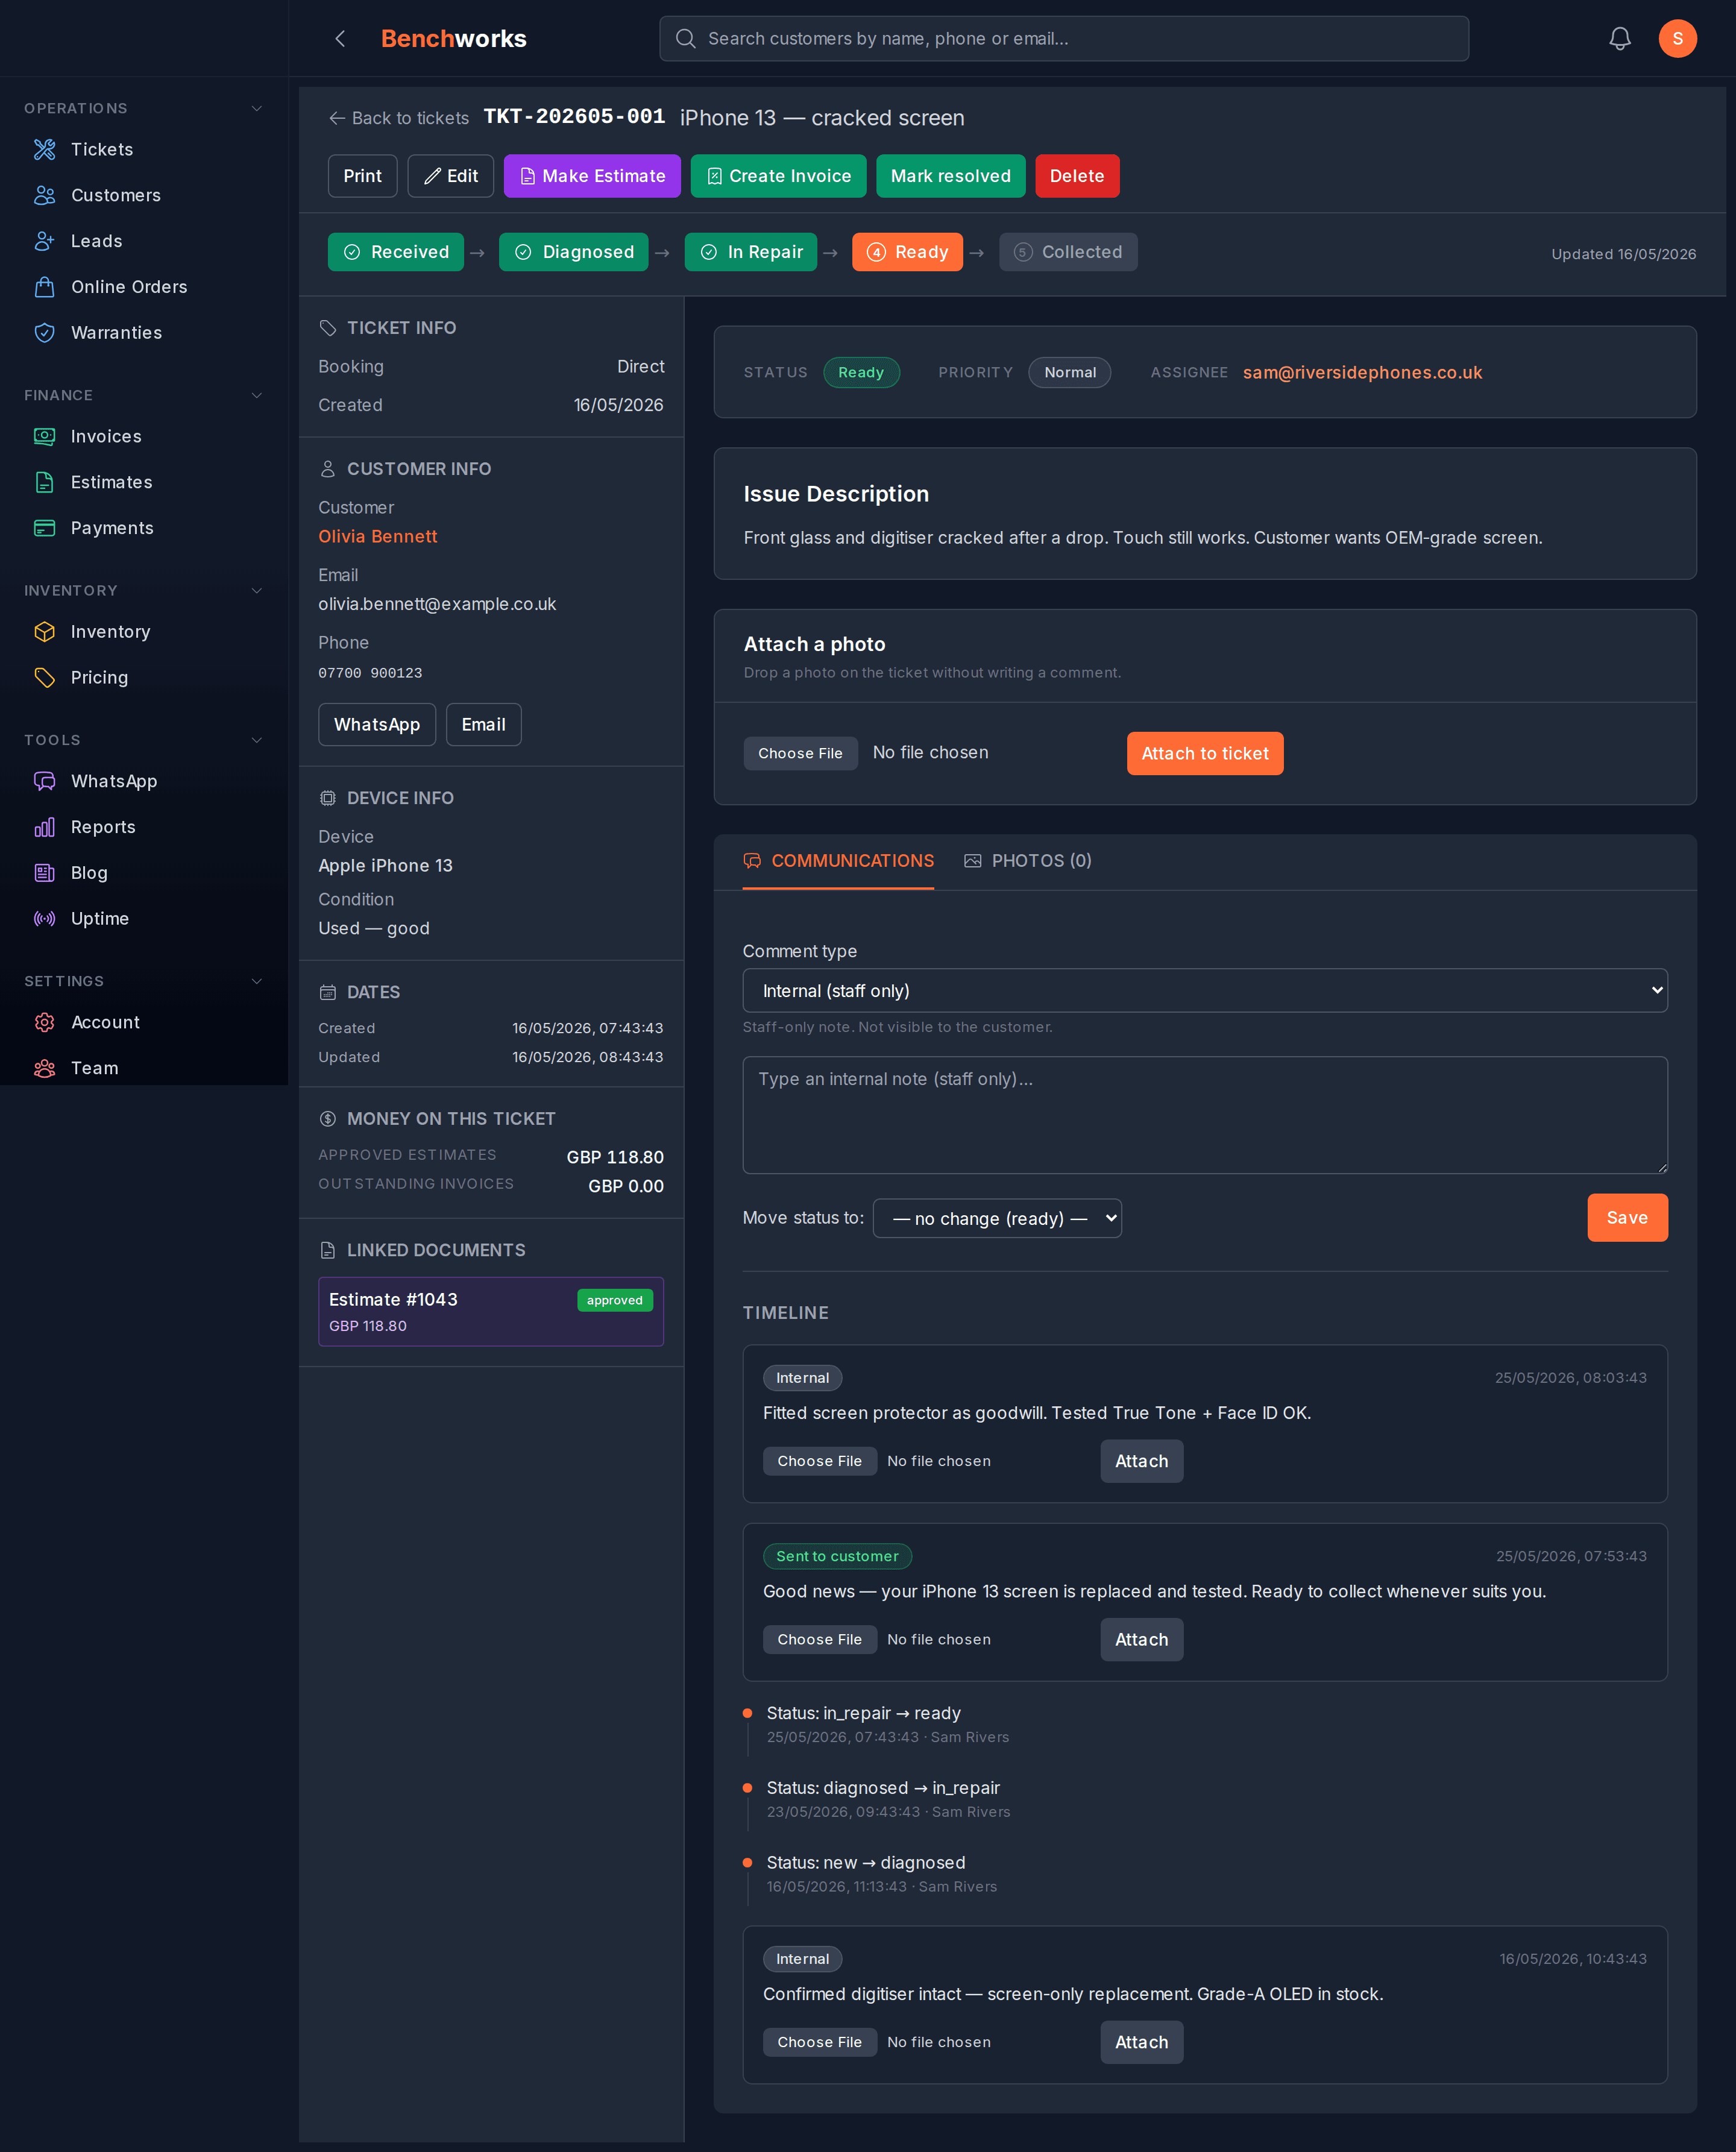This screenshot has width=1736, height=2152.
Task: Click the Print button
Action: (363, 177)
